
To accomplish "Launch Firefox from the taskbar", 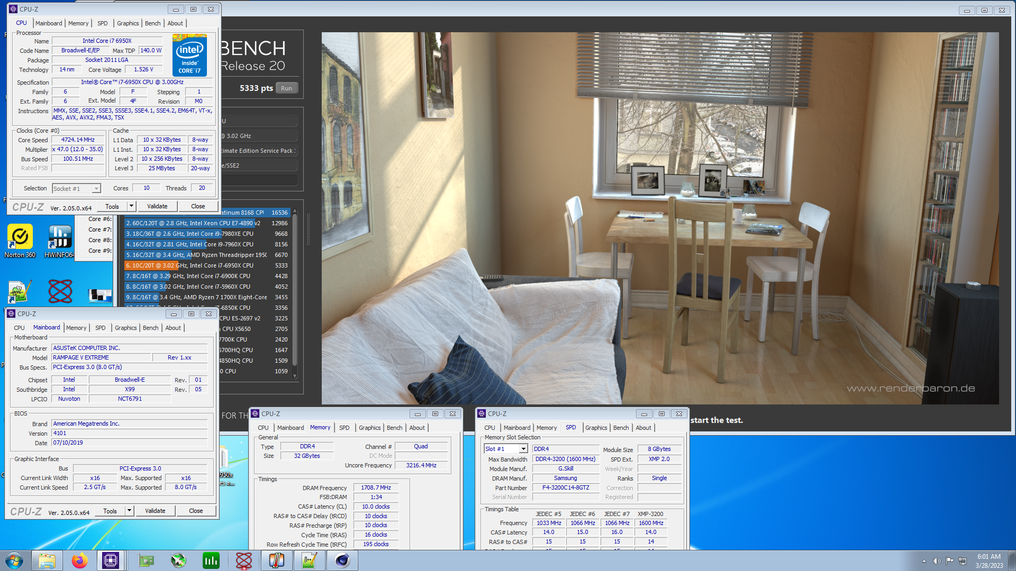I will pyautogui.click(x=80, y=560).
